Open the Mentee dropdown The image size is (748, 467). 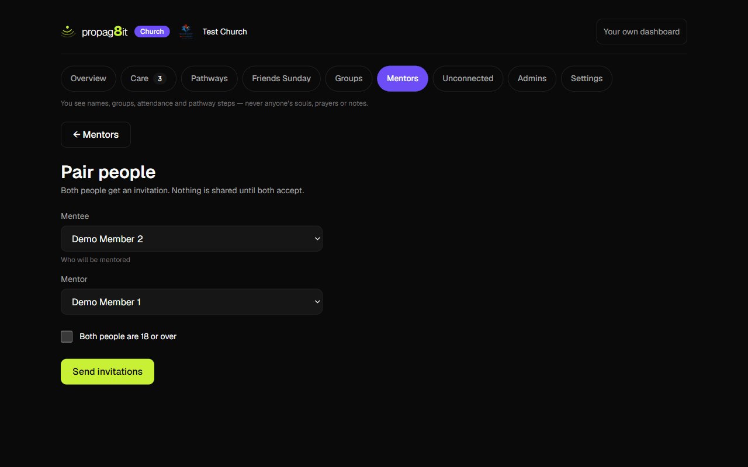pyautogui.click(x=192, y=239)
